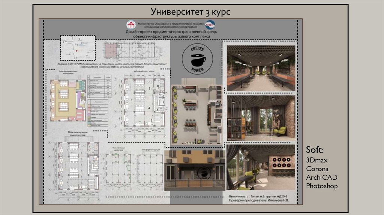Click 'Проверил преподаватель: Игнатьева Н.В.' line

tap(259, 200)
